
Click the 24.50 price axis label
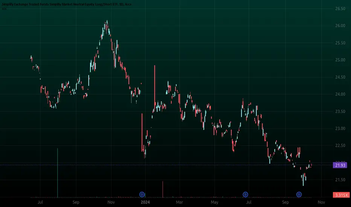[x=340, y=77]
